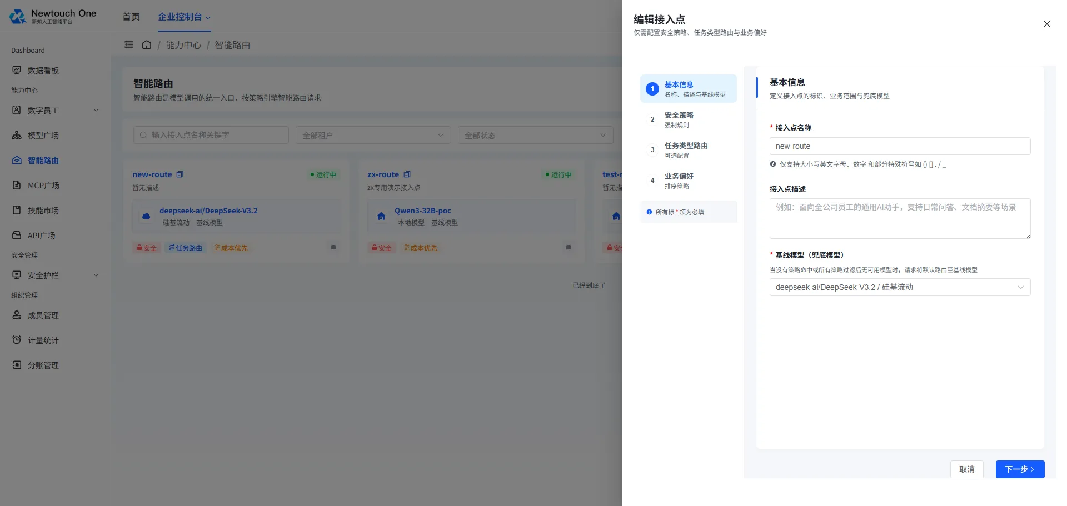This screenshot has width=1067, height=506.
Task: Go to step 3 任务类型路由
Action: (x=689, y=150)
